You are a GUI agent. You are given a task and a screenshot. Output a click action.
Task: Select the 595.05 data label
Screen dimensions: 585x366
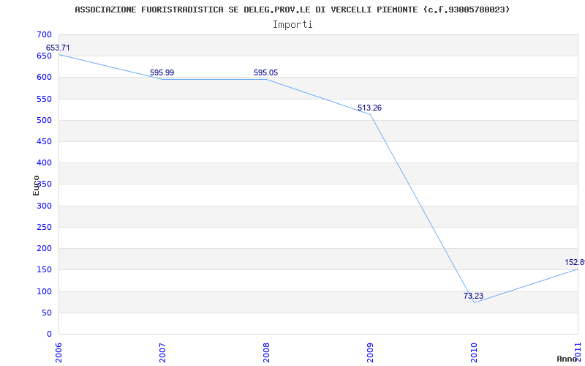[x=265, y=72]
